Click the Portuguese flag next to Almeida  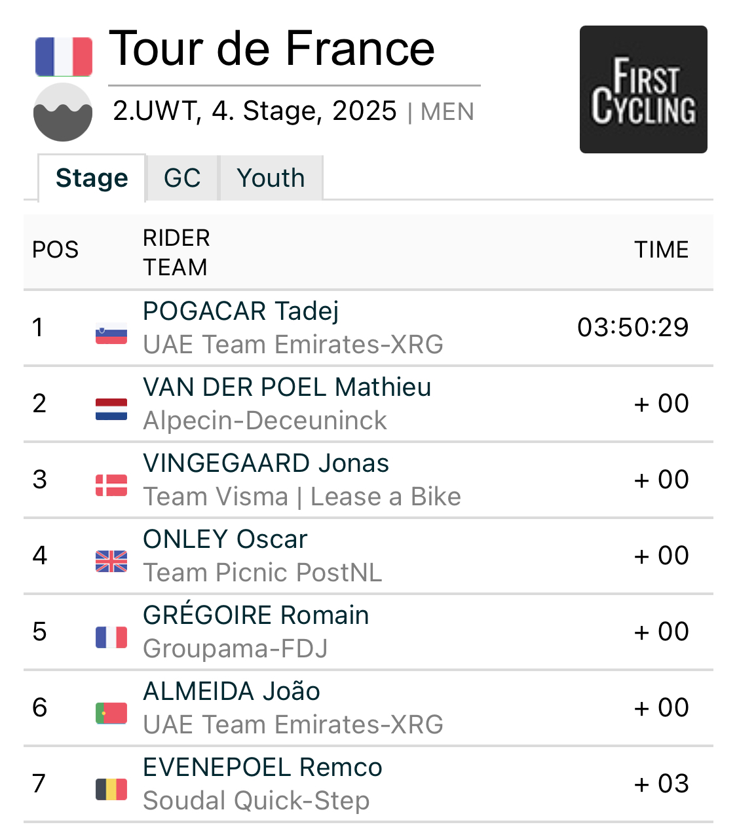pos(111,714)
